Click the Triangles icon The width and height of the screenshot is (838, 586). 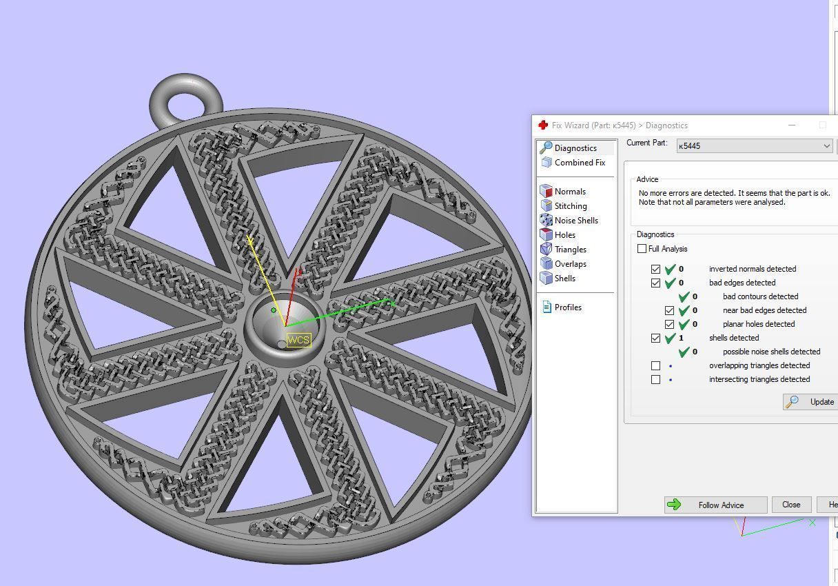[546, 249]
